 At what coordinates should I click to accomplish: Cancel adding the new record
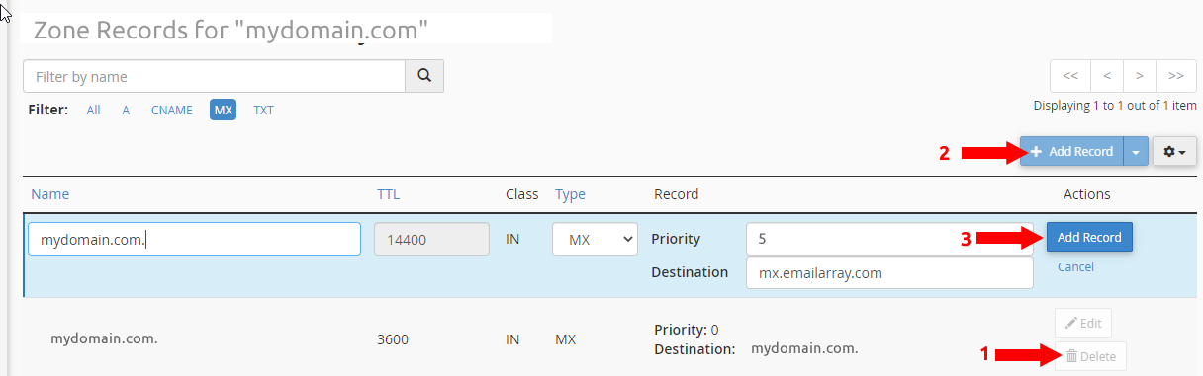(1075, 267)
